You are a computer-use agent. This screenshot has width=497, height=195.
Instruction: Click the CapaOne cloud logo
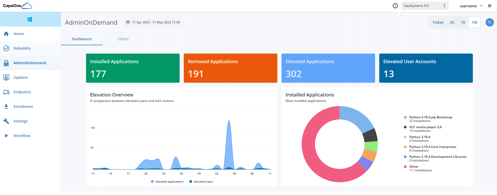[x=17, y=6]
